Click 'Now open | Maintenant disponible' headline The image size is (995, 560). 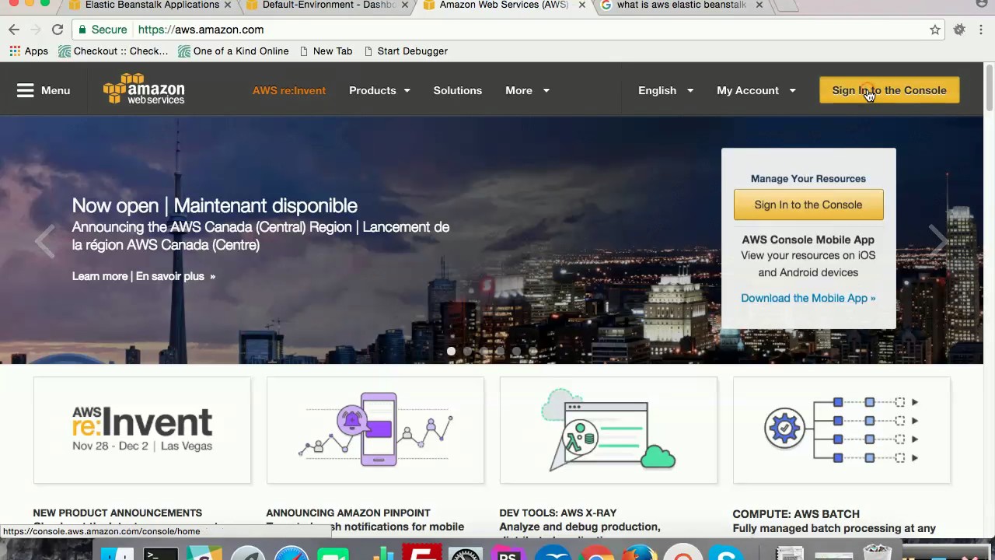(x=215, y=205)
